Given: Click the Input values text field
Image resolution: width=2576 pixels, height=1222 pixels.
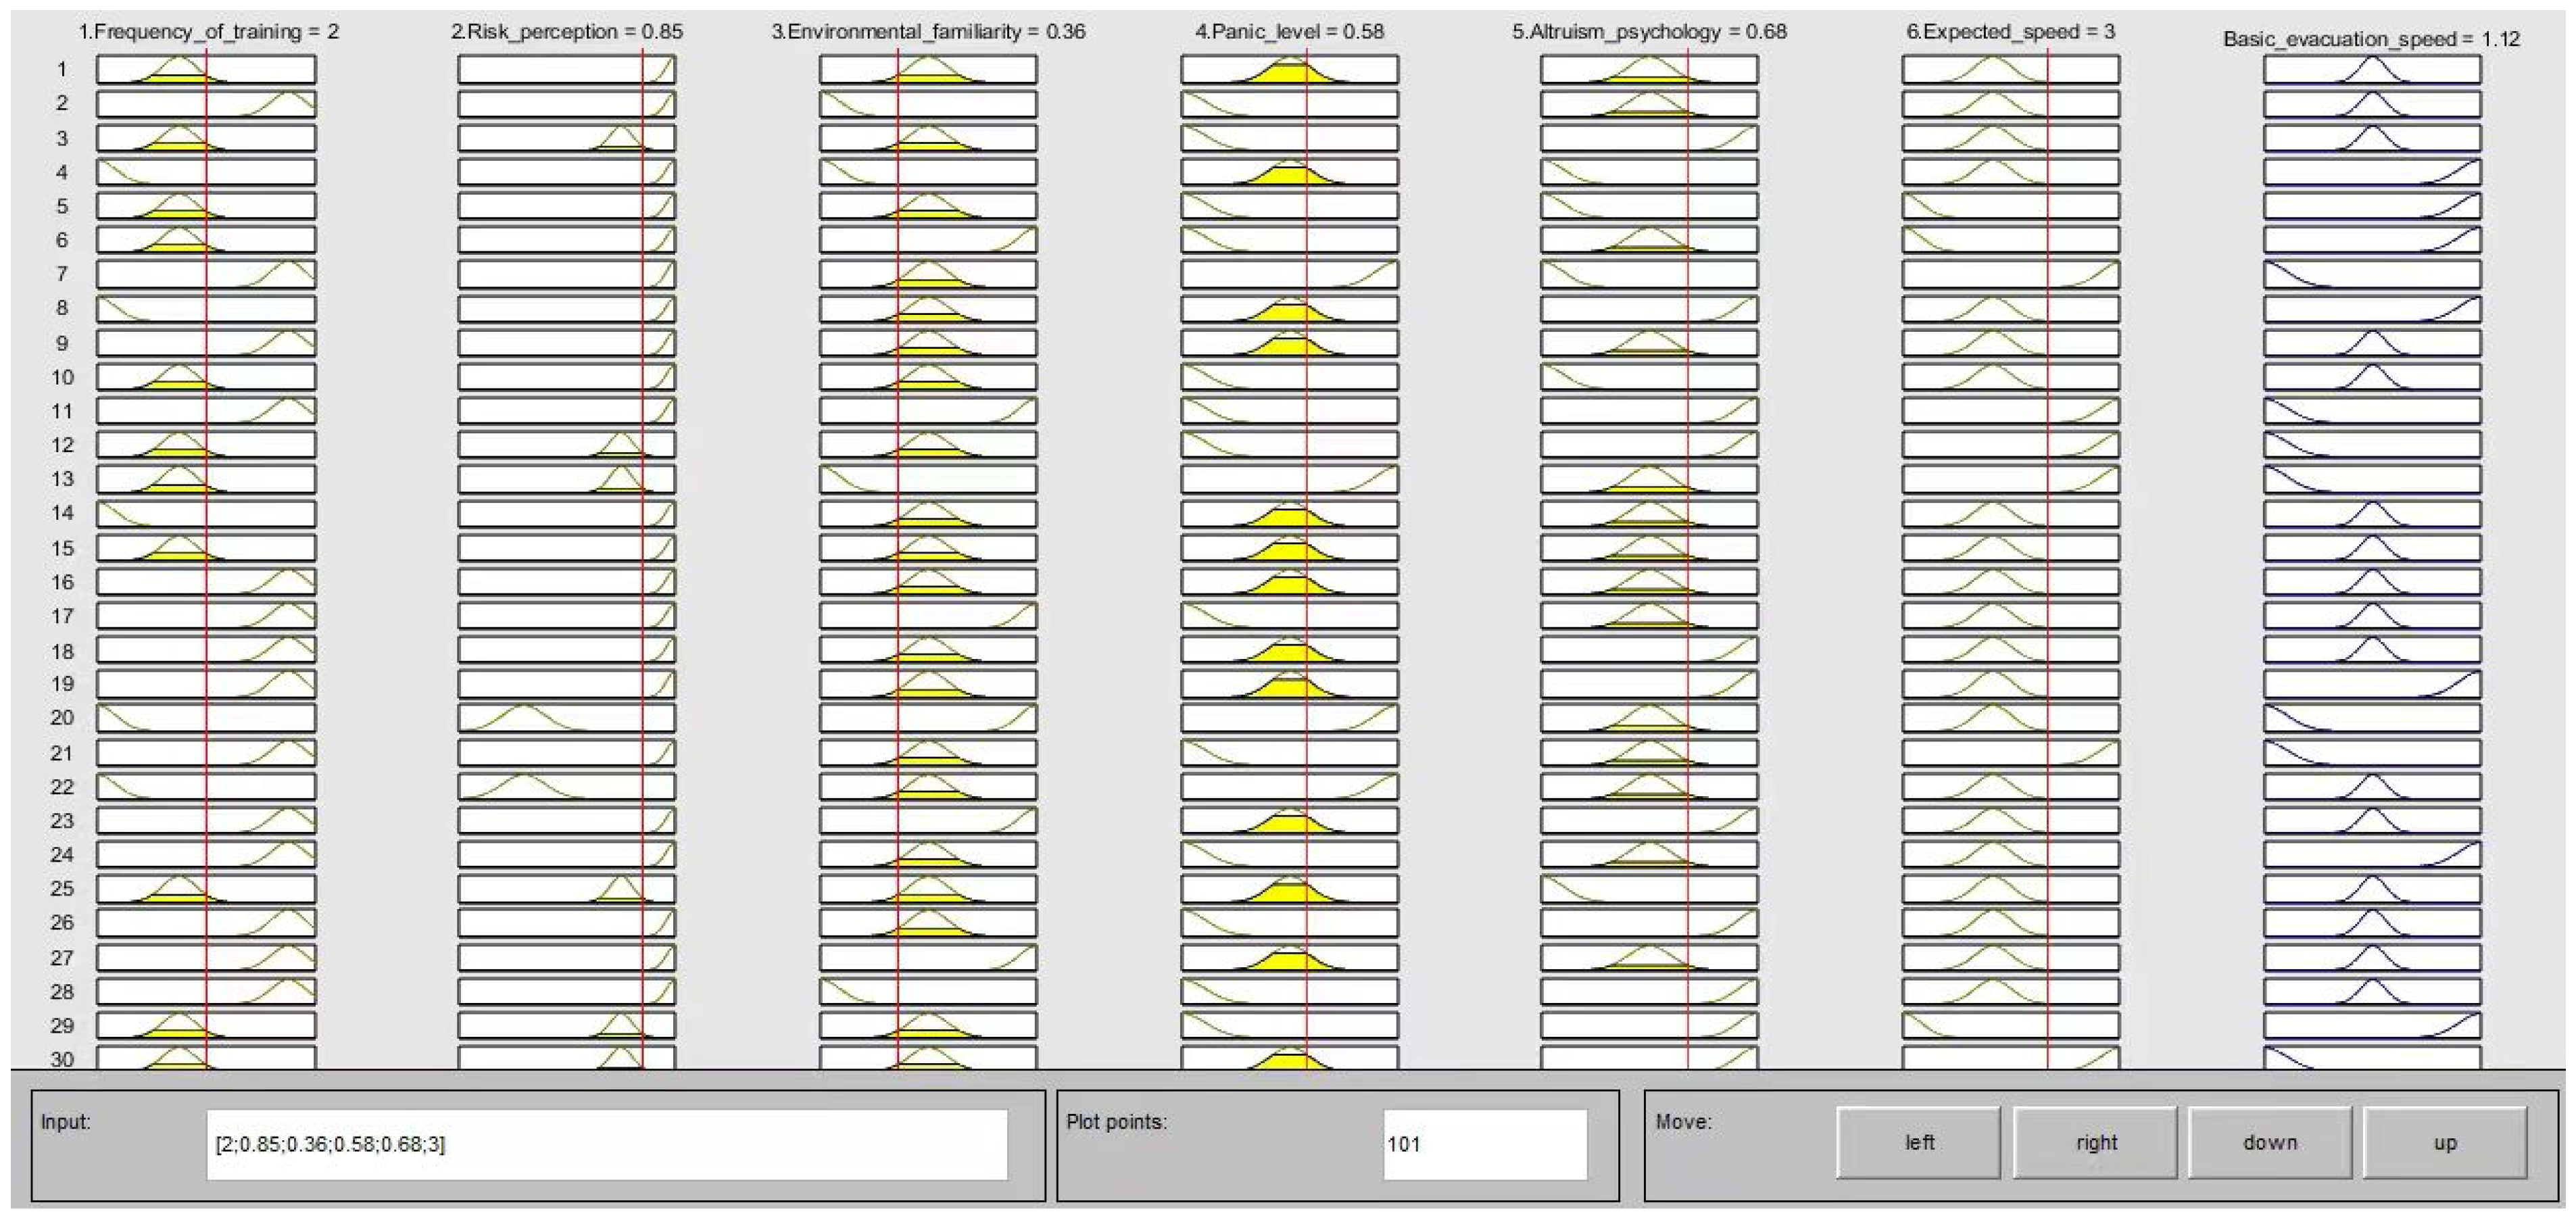Looking at the screenshot, I should [x=607, y=1144].
